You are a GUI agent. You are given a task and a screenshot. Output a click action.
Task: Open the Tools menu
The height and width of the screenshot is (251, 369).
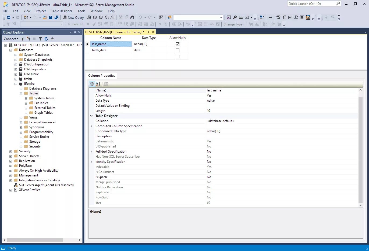pyautogui.click(x=81, y=11)
